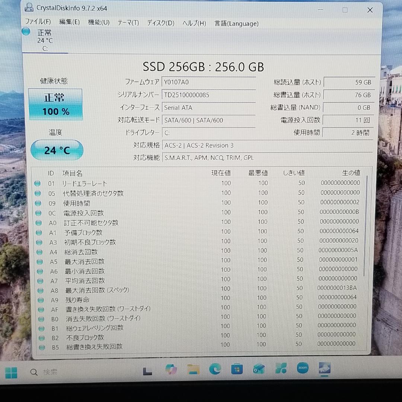402x402 pixels.
Task: Select the row text 総ウェアレベリング回数
Action: [x=95, y=328]
